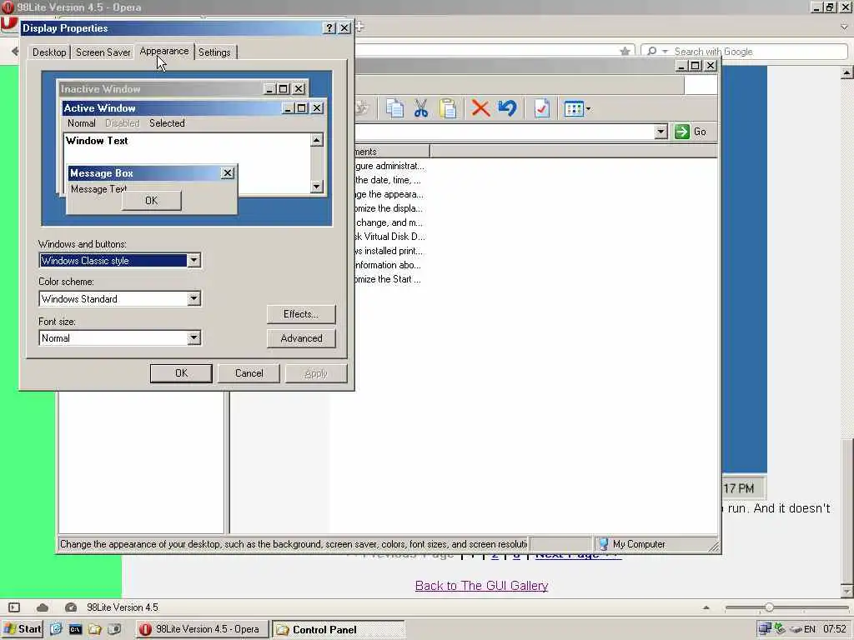Open the Color scheme dropdown
Viewport: 854px width, 640px height.
(193, 299)
